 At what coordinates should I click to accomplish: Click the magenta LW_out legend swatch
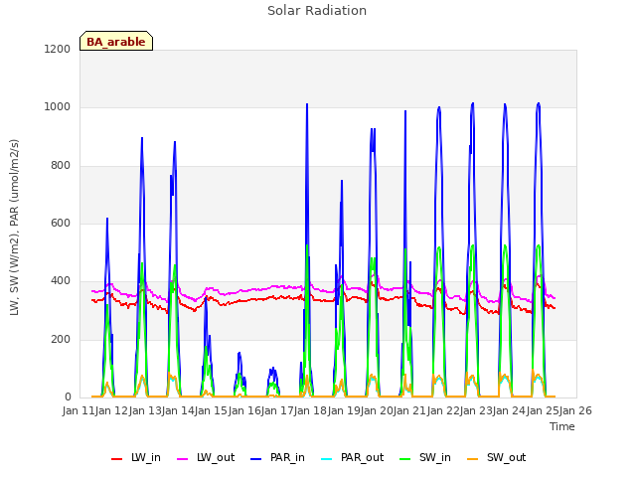(x=183, y=459)
